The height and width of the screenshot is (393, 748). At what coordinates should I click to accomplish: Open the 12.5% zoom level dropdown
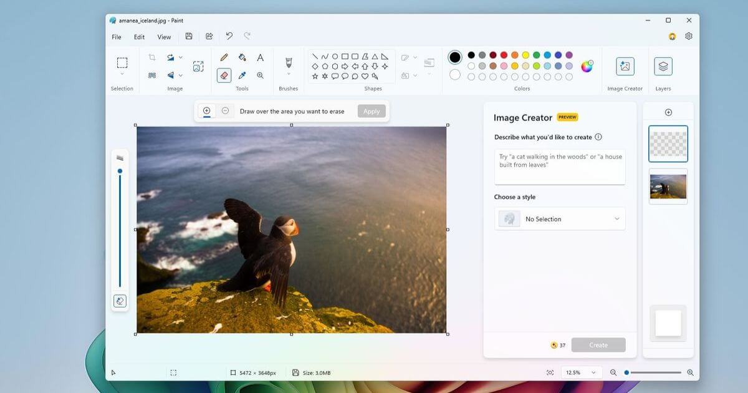pos(581,372)
